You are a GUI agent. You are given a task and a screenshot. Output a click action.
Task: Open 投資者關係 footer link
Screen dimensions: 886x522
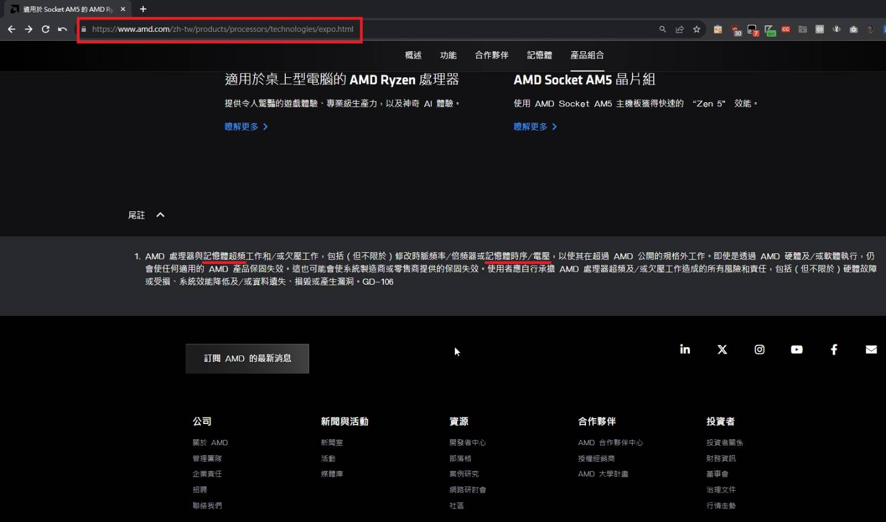point(725,442)
